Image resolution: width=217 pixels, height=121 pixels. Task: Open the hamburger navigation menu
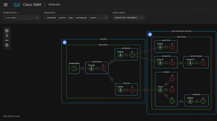(6, 5)
